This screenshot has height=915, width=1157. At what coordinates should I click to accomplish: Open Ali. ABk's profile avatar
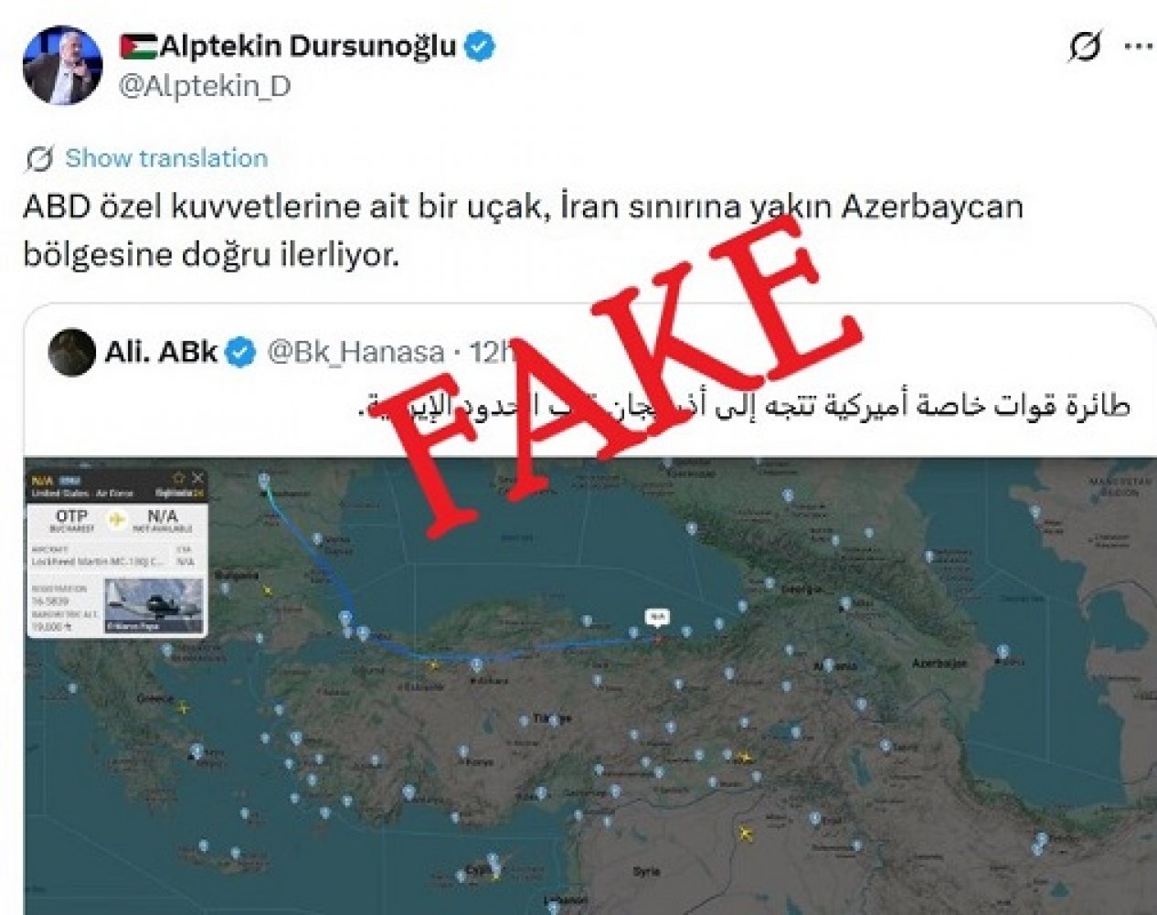[x=71, y=353]
